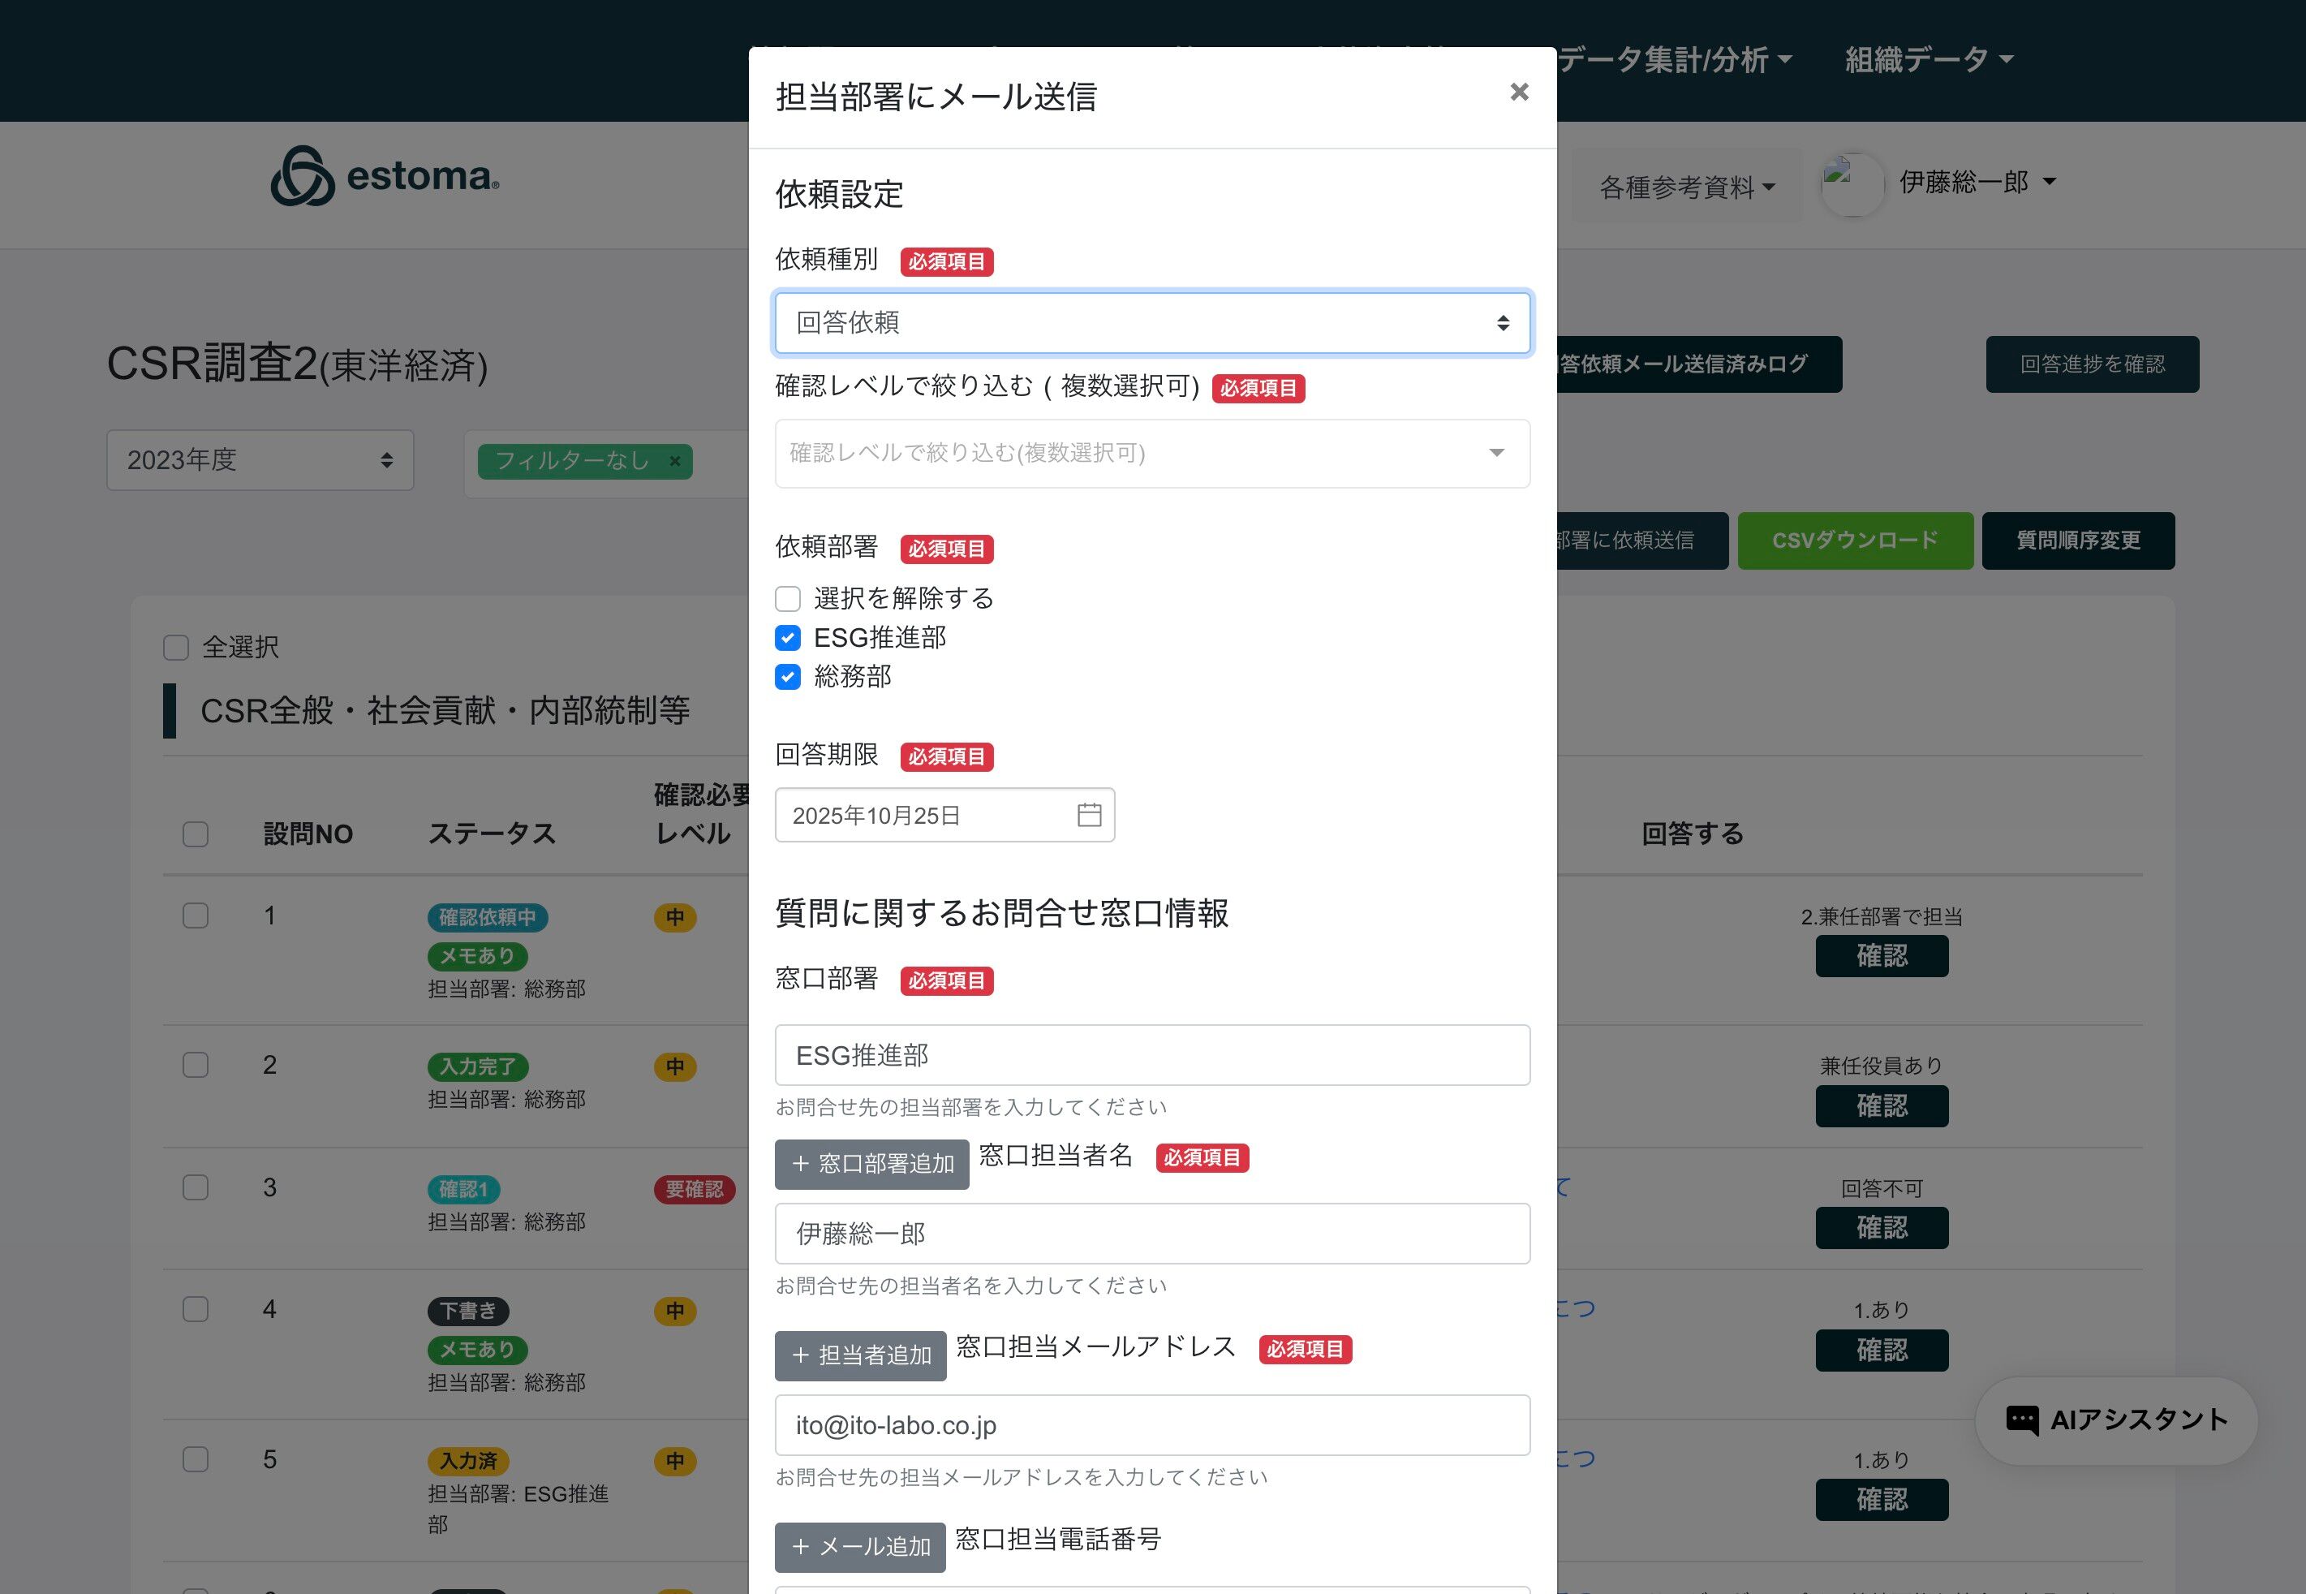2306x1594 pixels.
Task: Uncheck the ESG推進部 checkbox
Action: [788, 638]
